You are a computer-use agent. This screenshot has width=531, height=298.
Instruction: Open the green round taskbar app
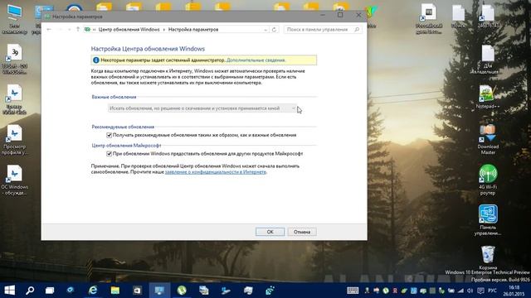click(x=182, y=291)
